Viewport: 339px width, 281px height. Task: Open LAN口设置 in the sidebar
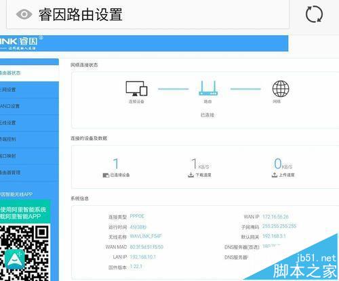(x=29, y=106)
